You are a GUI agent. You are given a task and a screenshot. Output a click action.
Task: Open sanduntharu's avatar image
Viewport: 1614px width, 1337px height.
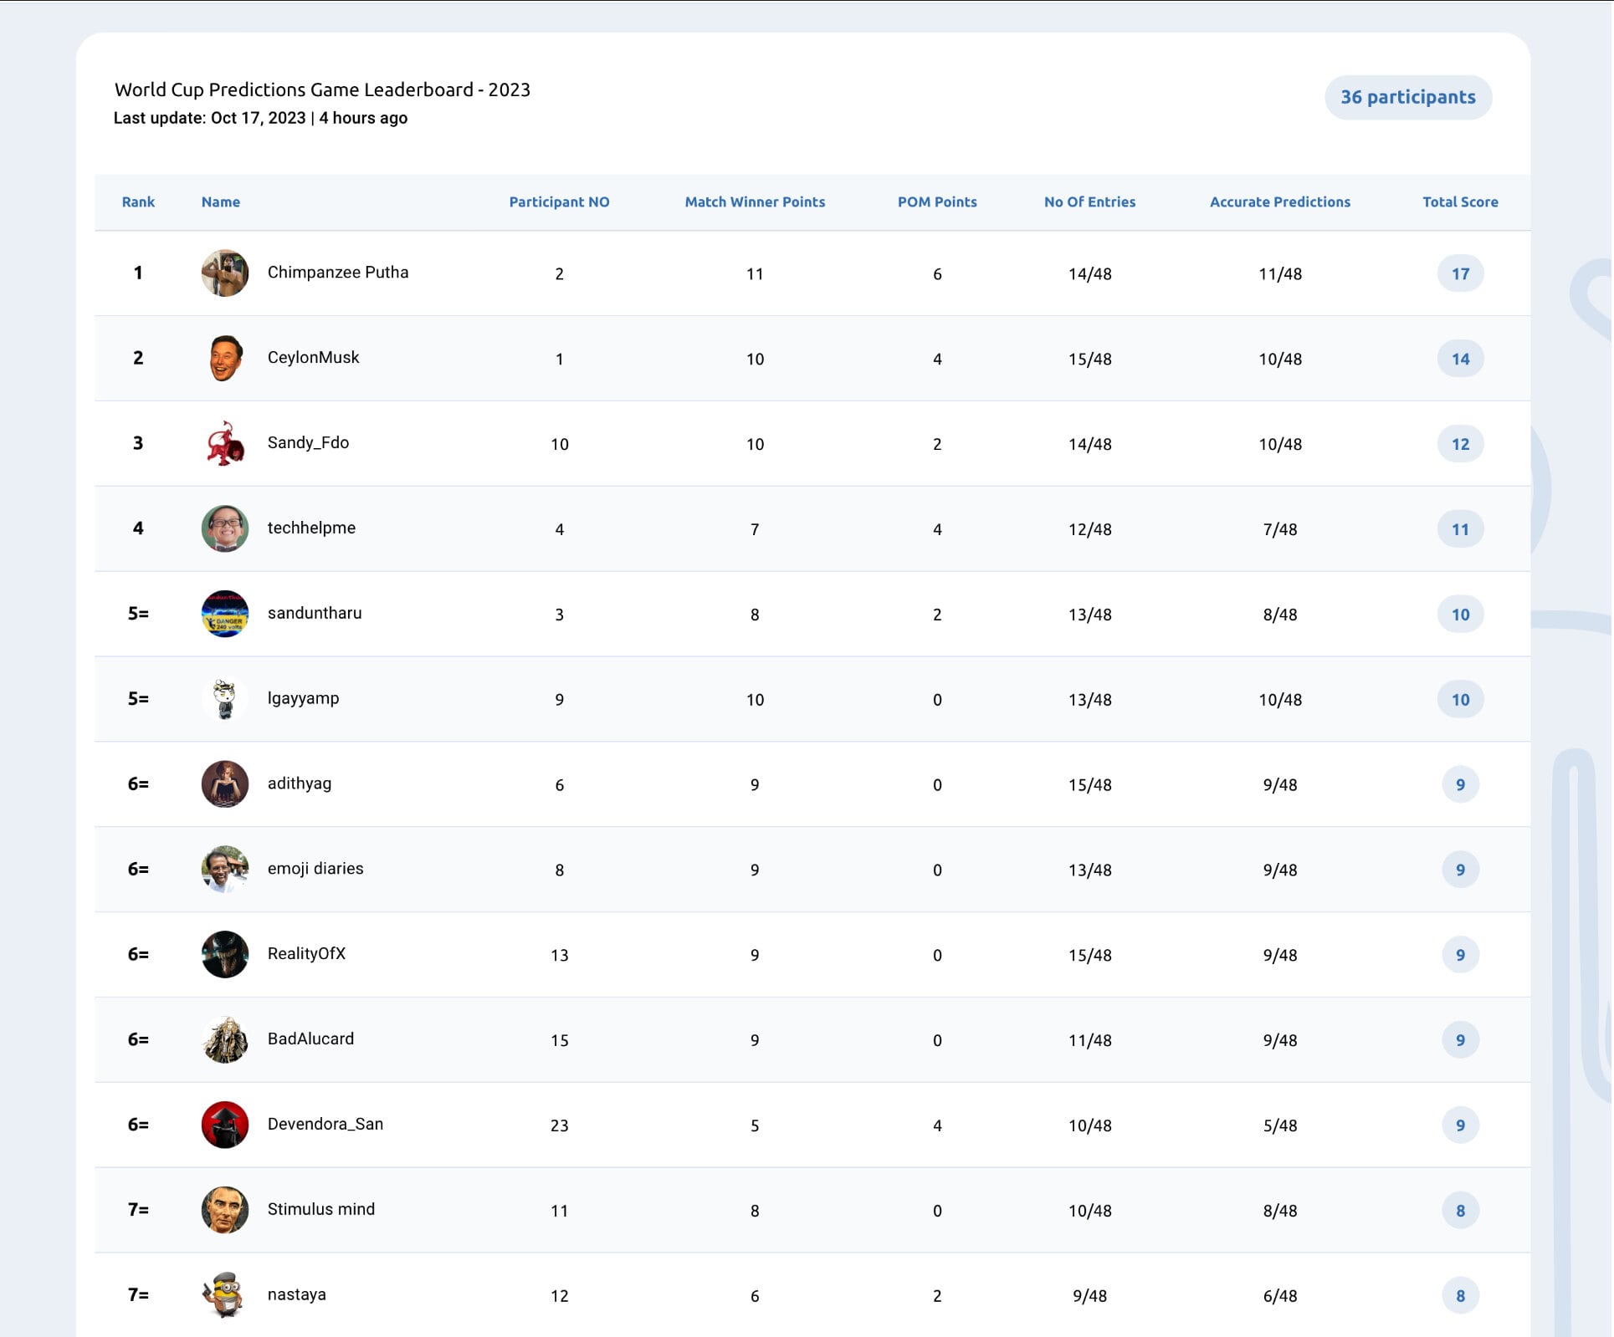pyautogui.click(x=225, y=614)
